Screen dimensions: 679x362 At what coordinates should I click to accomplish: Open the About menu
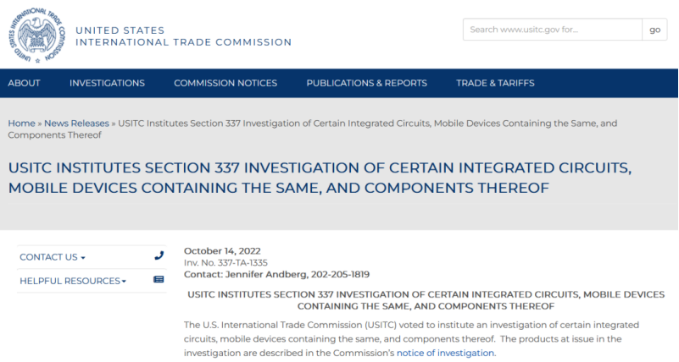pyautogui.click(x=25, y=83)
